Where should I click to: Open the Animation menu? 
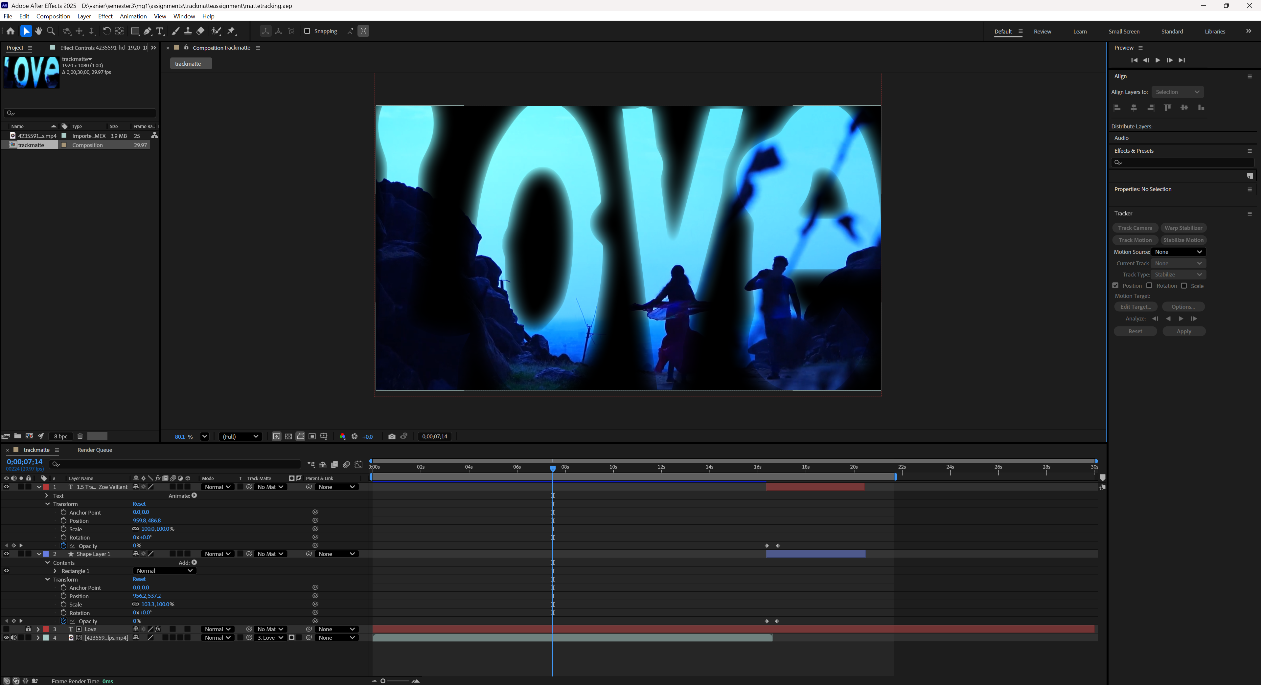point(133,16)
